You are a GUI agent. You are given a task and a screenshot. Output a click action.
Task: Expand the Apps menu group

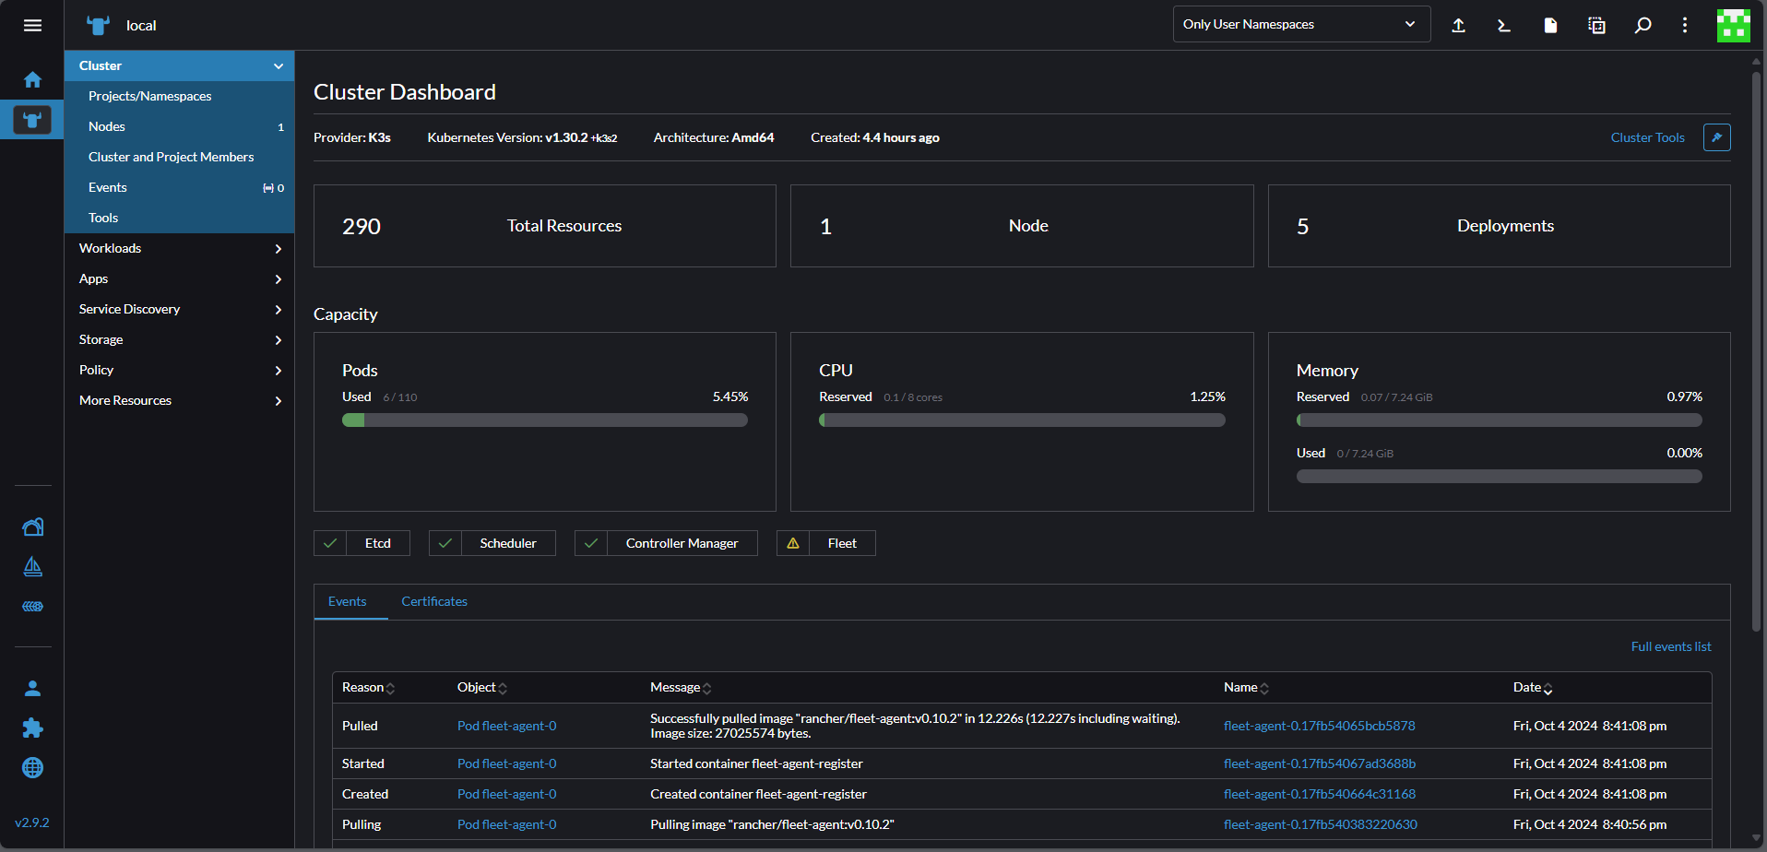pyautogui.click(x=179, y=278)
